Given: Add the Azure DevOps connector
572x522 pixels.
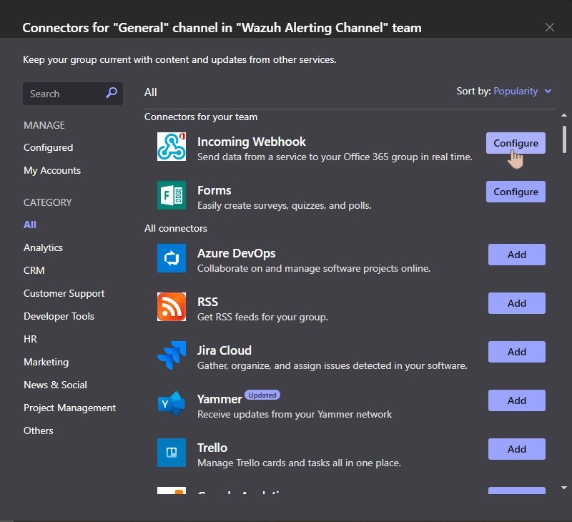Looking at the screenshot, I should tap(516, 255).
